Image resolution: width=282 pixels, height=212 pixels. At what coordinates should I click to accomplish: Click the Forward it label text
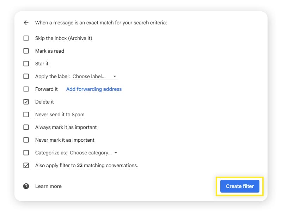[47, 89]
